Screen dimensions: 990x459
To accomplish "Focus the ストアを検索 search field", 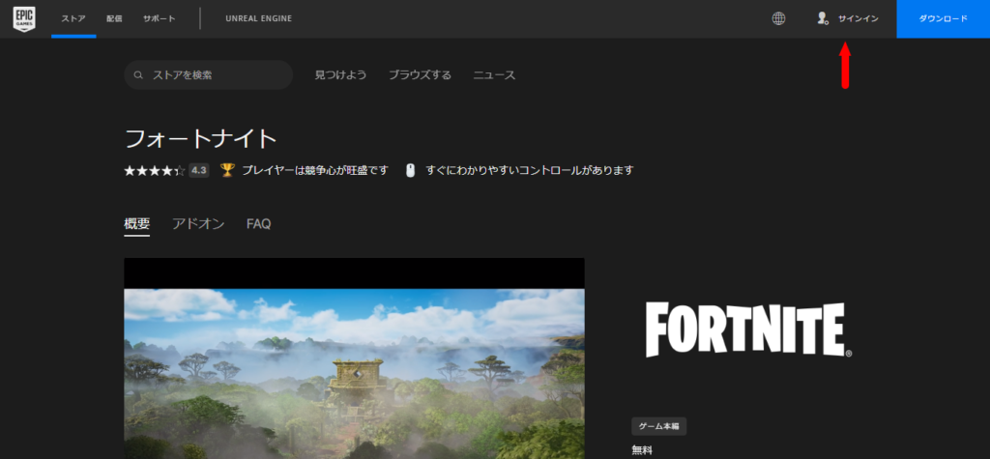I will point(209,75).
